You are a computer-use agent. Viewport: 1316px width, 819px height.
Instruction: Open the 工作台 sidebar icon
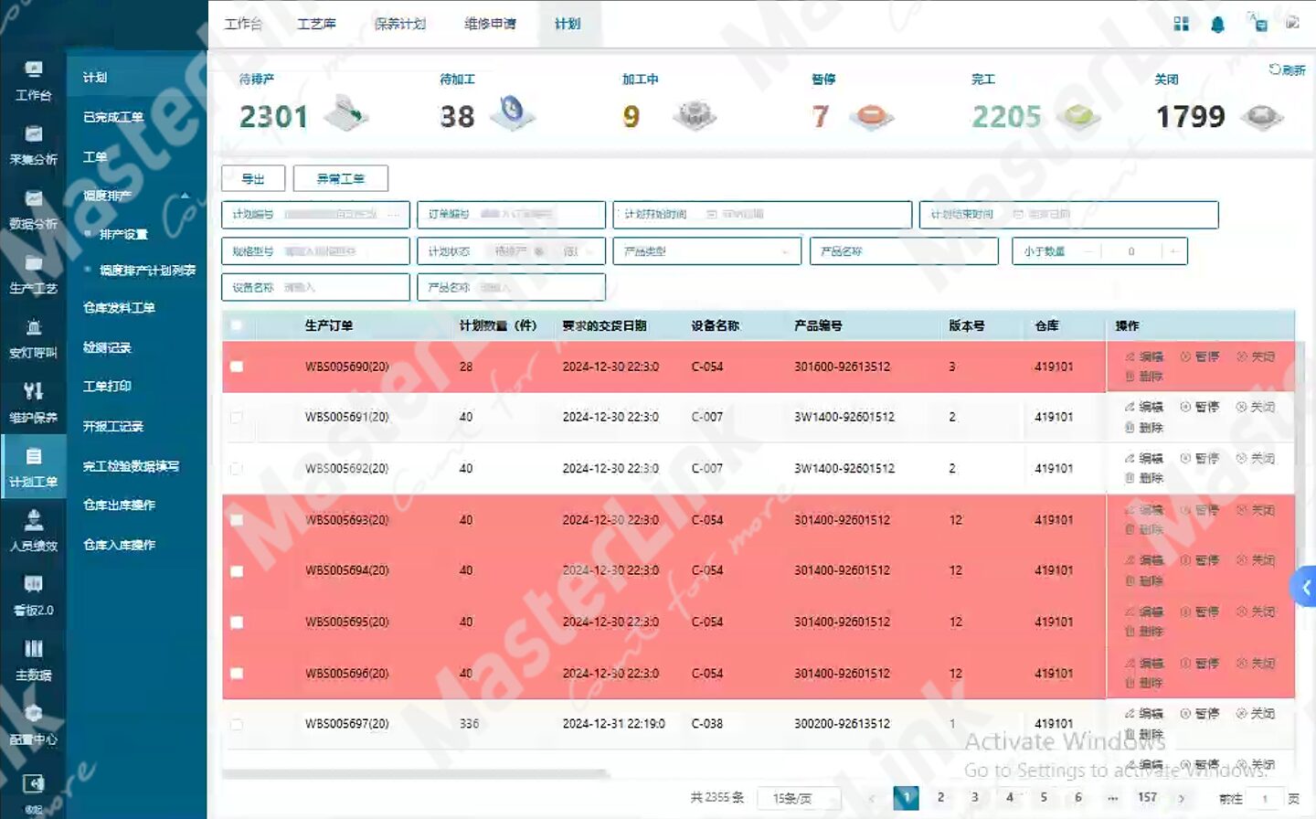[34, 80]
